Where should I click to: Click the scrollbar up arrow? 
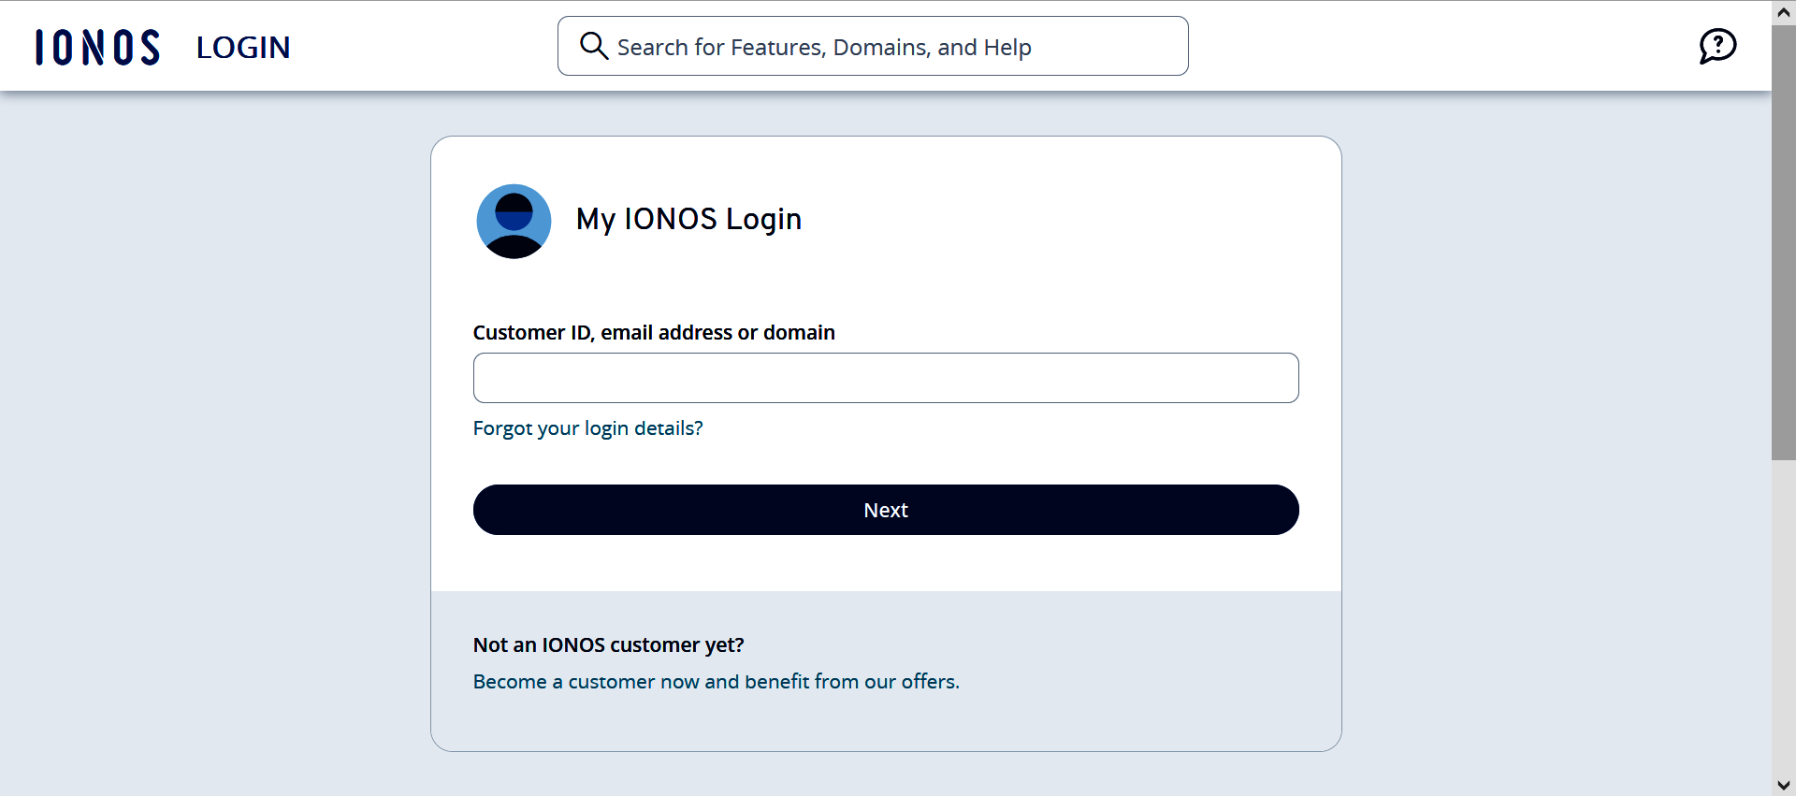tap(1783, 12)
